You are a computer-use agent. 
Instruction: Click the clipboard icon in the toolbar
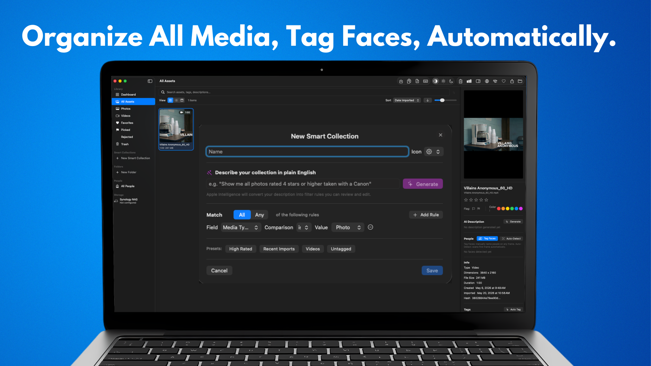pyautogui.click(x=460, y=81)
